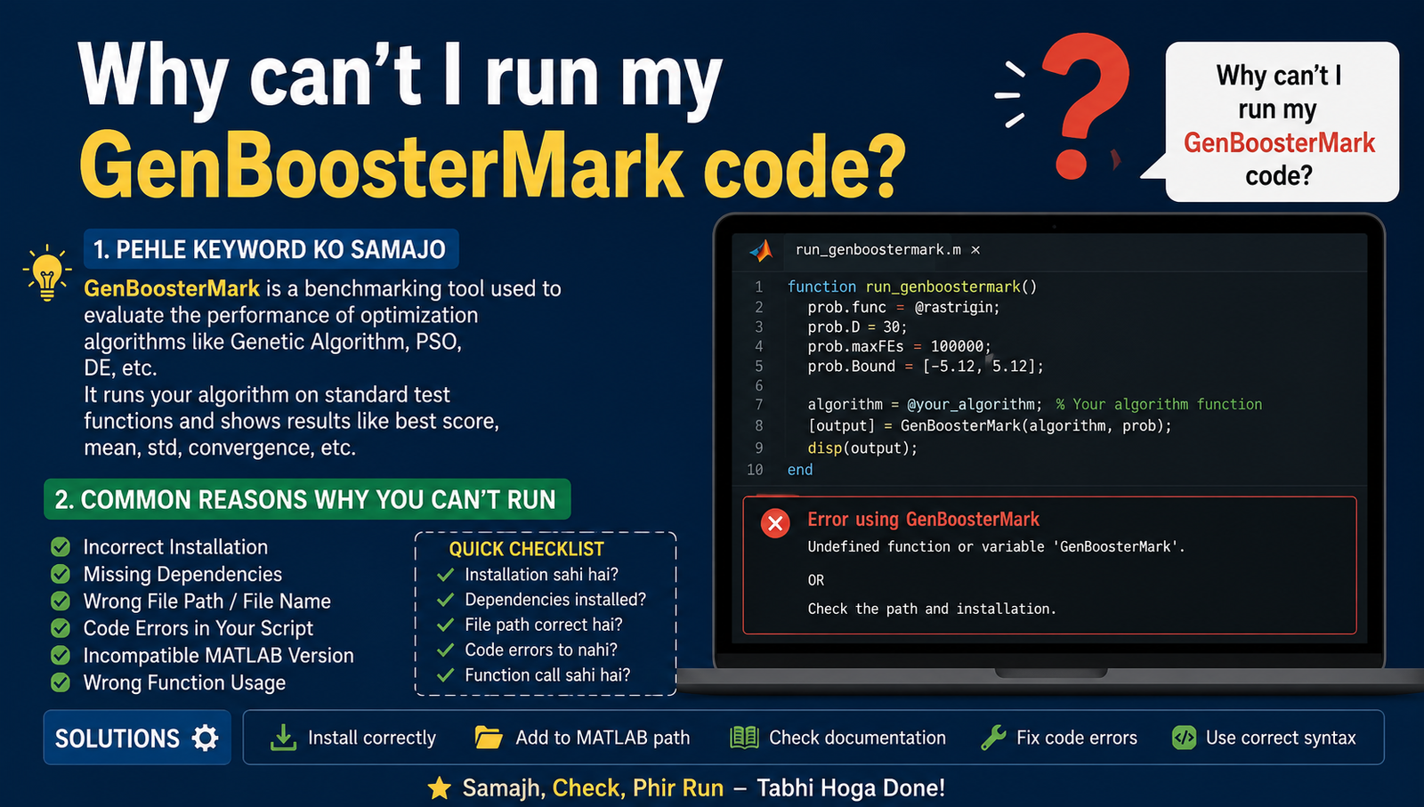Click the yellow 'GenBoosterMark' word in the description paragraph
Viewport: 1424px width, 807px height.
[172, 288]
